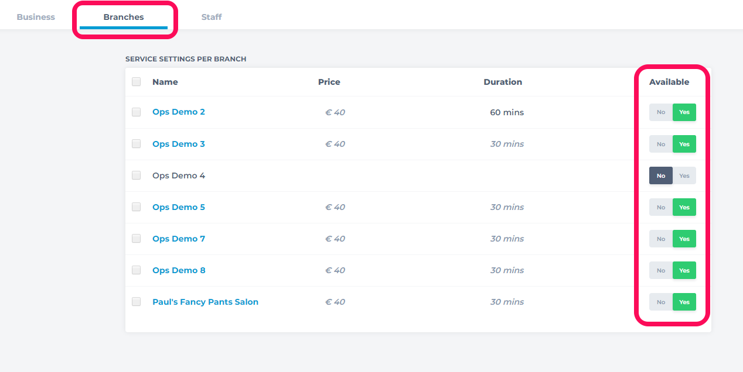Switch to the Business tab

click(36, 17)
